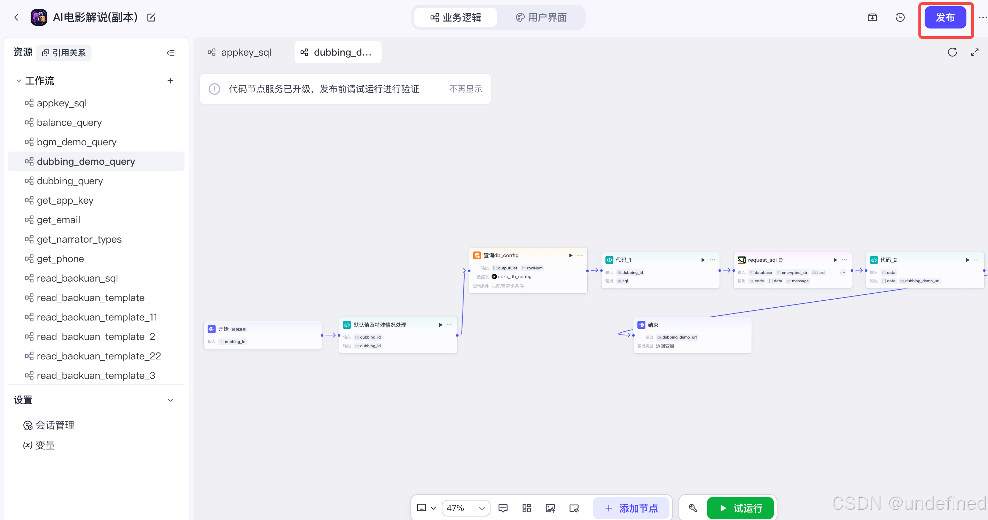The height and width of the screenshot is (520, 988).
Task: Collapse the resource sidebar panel
Action: (x=170, y=52)
